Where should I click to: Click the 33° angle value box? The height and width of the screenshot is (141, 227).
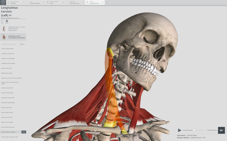(x=221, y=130)
